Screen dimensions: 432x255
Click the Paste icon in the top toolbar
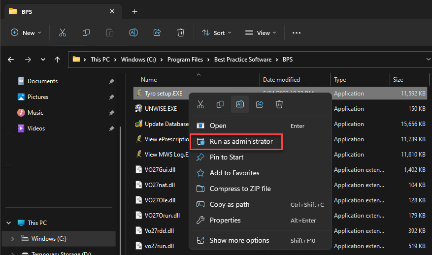(110, 33)
